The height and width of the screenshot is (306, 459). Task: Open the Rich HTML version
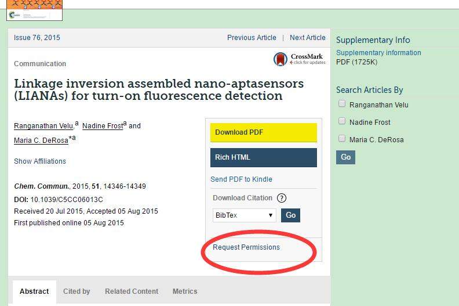click(x=263, y=157)
